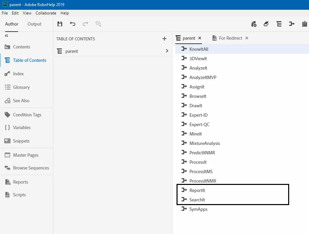Open the View menu
Image resolution: width=309 pixels, height=234 pixels.
tap(27, 13)
